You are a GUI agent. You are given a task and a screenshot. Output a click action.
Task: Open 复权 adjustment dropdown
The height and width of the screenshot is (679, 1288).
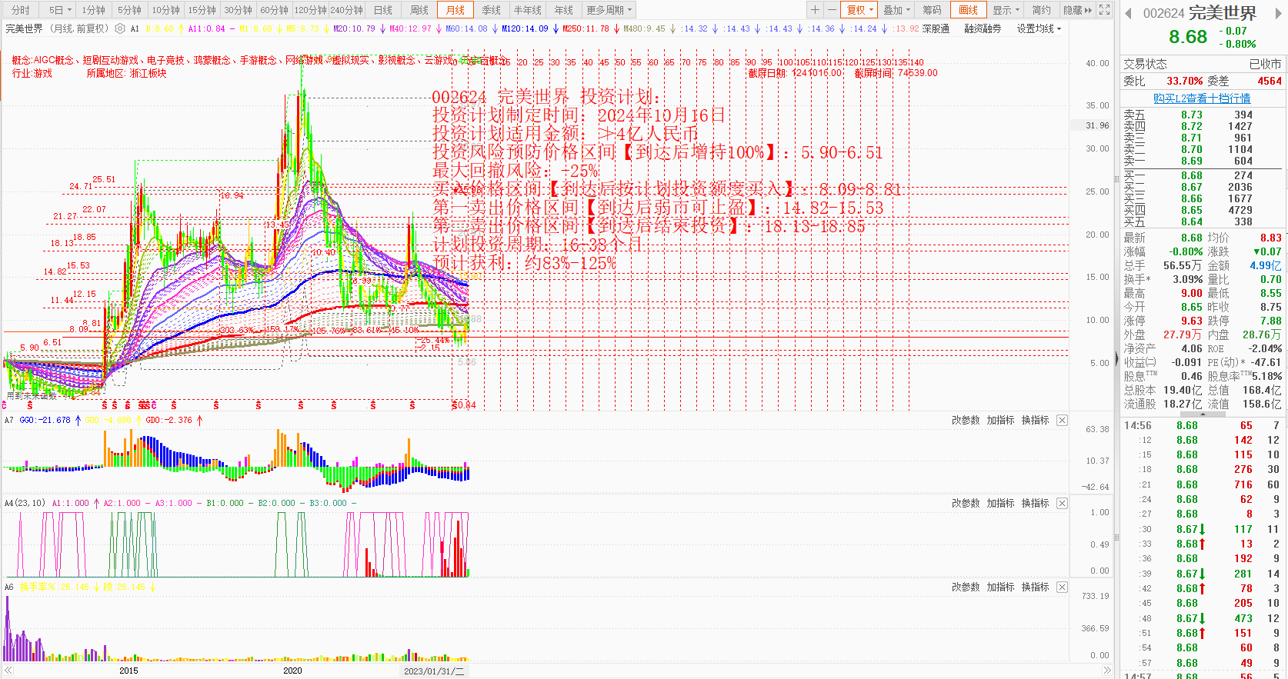click(860, 10)
